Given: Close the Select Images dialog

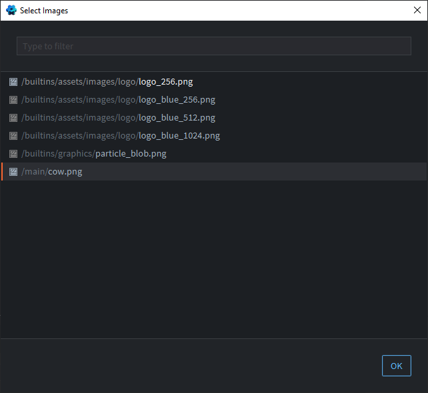Looking at the screenshot, I should coord(417,11).
